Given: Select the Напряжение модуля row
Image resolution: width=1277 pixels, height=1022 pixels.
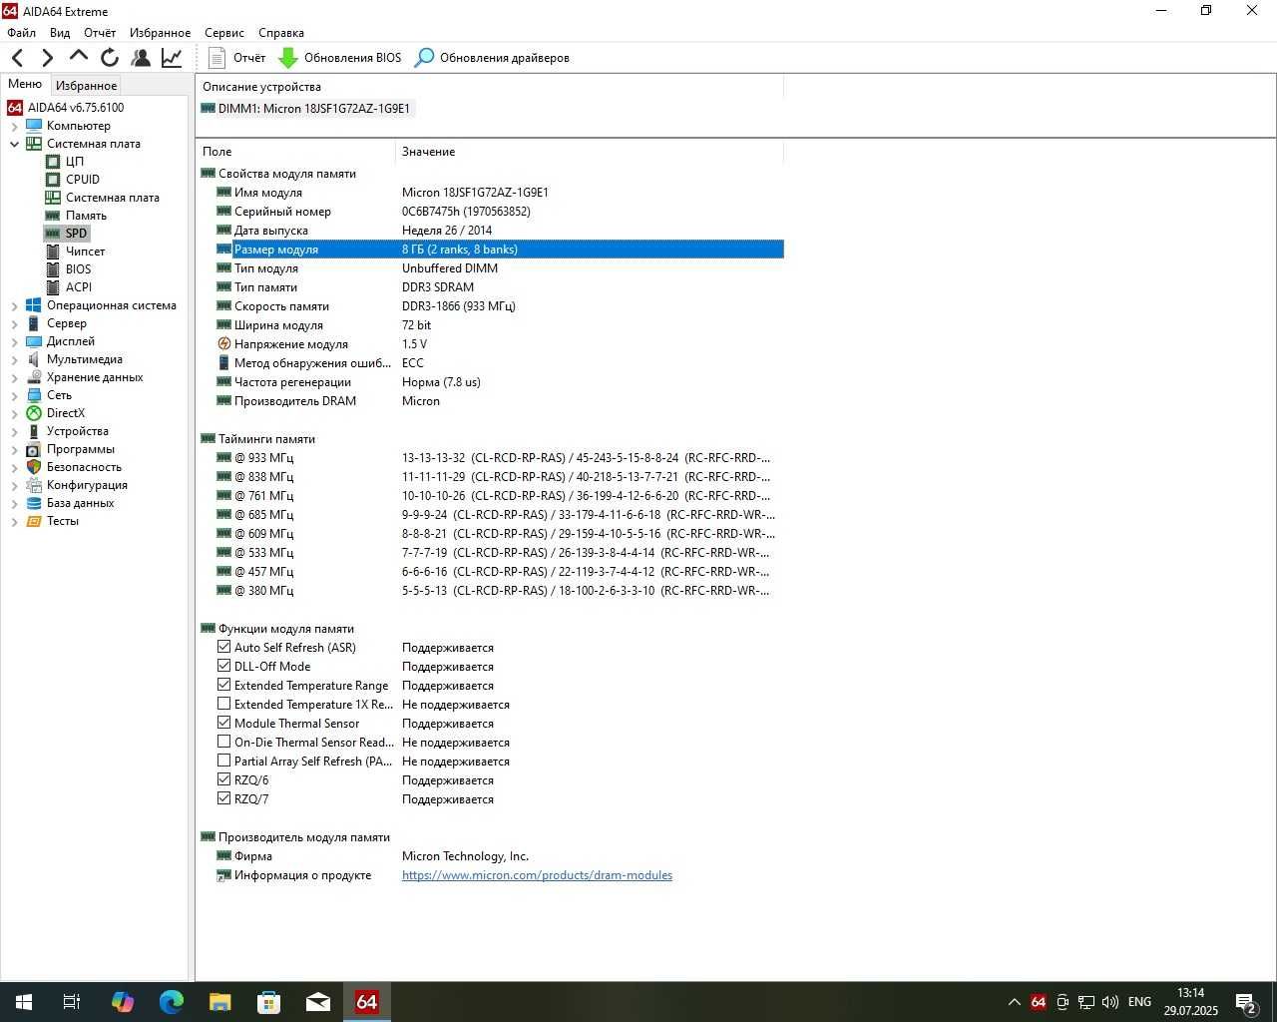Looking at the screenshot, I should point(490,344).
